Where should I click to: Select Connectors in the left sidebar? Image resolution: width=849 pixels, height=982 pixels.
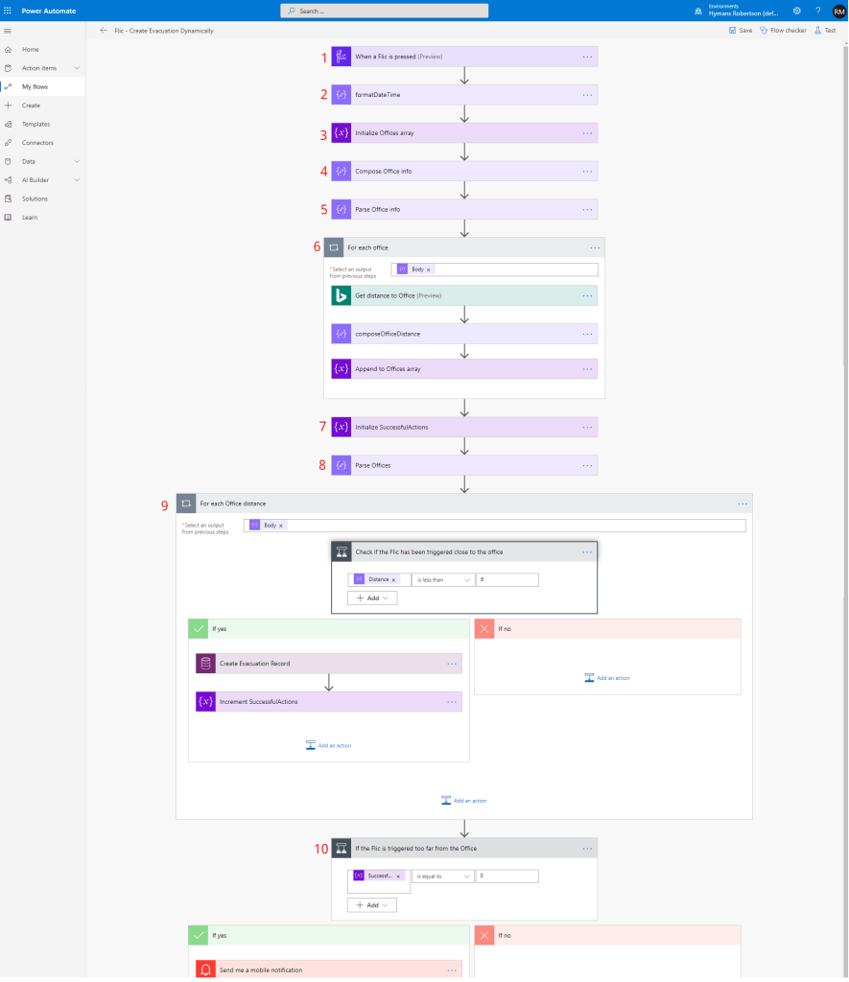pos(37,143)
